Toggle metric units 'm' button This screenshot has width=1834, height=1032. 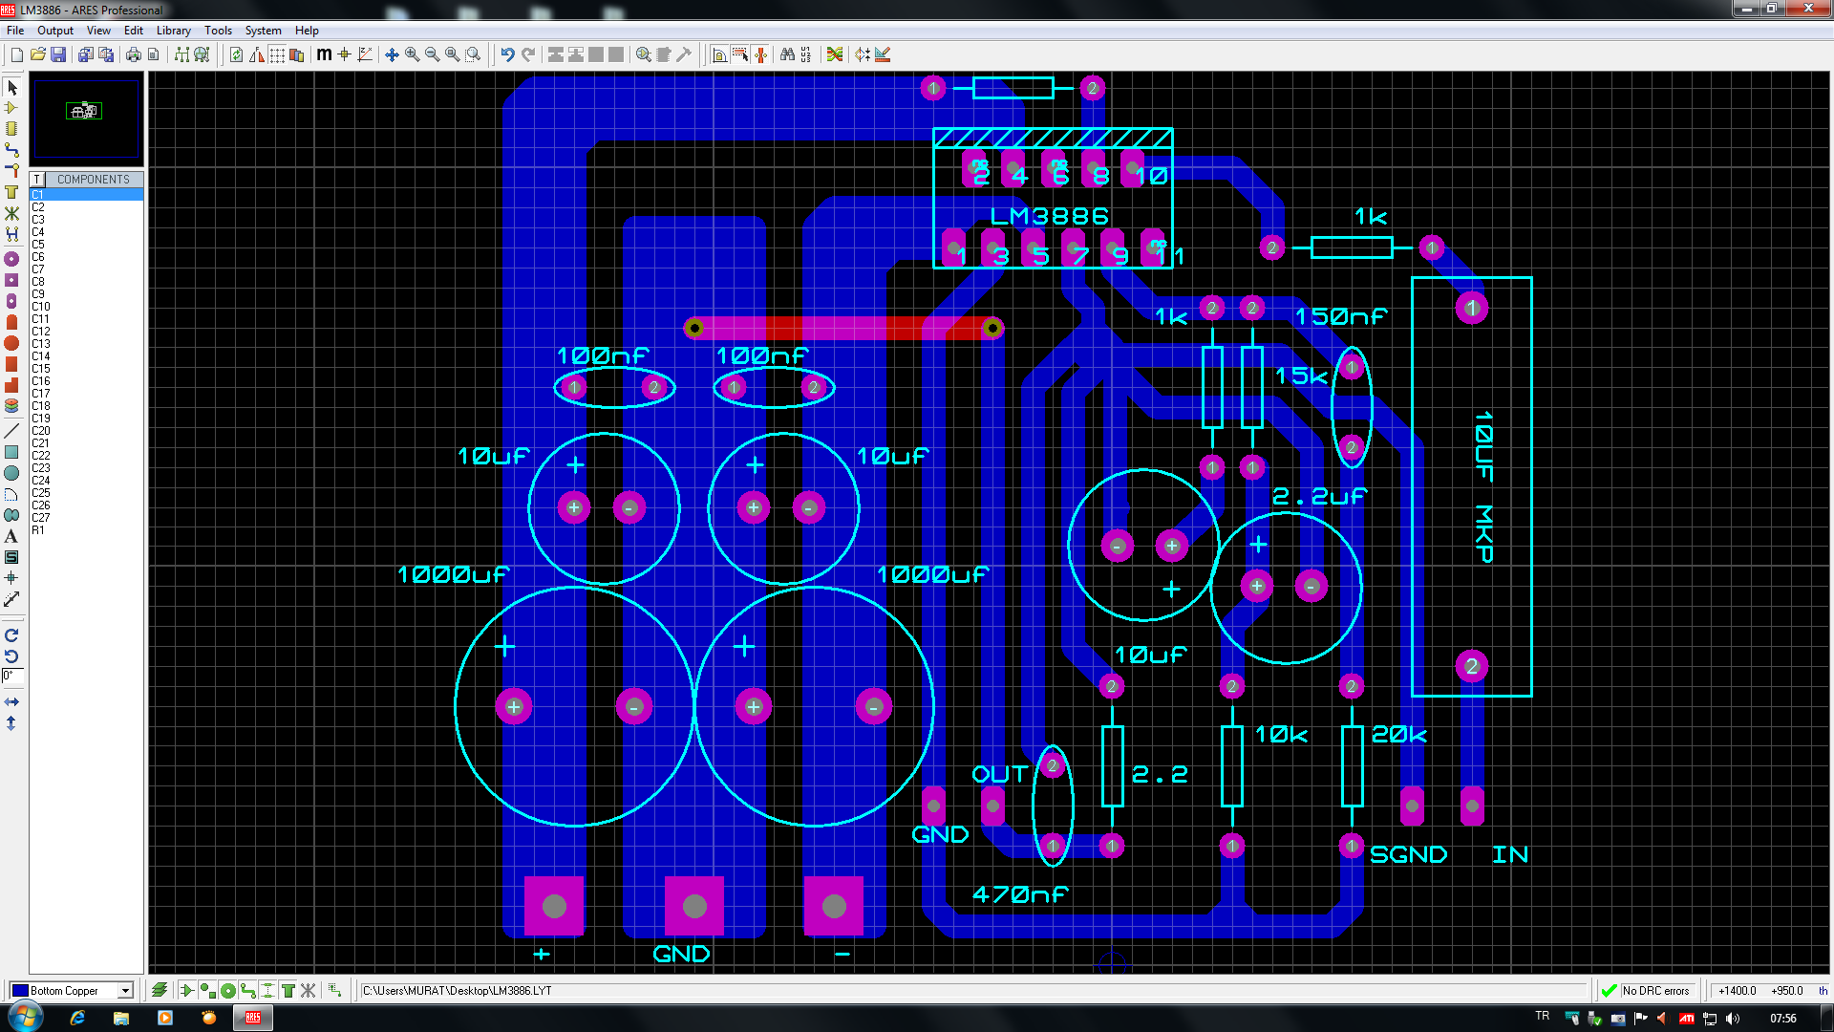click(324, 54)
